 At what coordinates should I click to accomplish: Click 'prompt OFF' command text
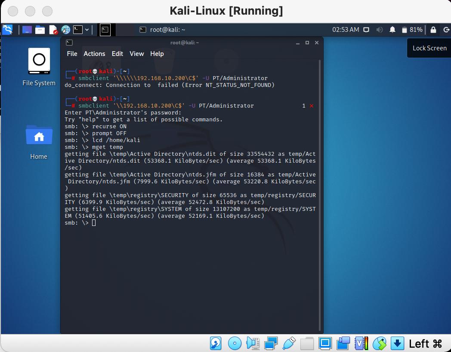[x=109, y=133]
